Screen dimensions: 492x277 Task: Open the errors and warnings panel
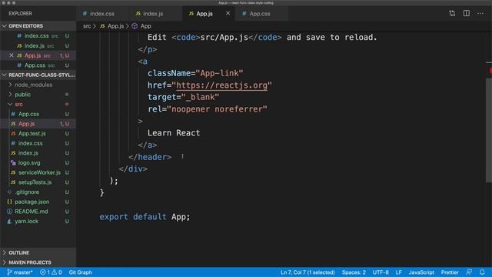coord(51,272)
